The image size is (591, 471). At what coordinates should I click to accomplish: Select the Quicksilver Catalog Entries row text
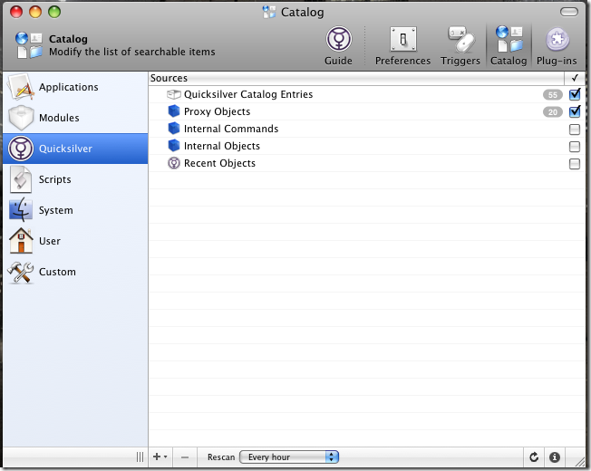click(x=248, y=94)
